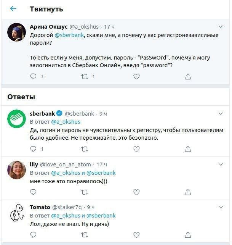The height and width of the screenshot is (245, 232).
Task: Like Арина Окшус's tweet about passwords
Action: [x=136, y=76]
